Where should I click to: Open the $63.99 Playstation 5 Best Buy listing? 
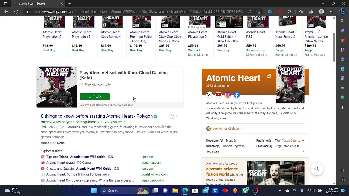coord(55,37)
